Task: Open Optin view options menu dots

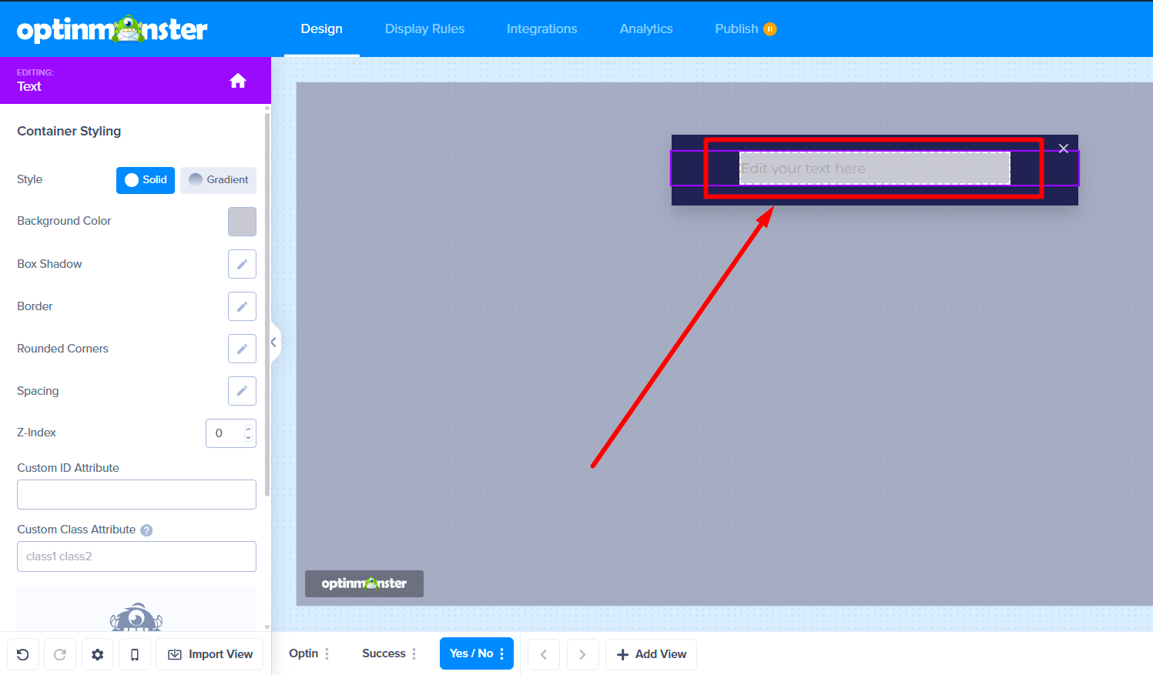Action: pyautogui.click(x=327, y=653)
